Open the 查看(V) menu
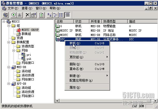The image size is (158, 109). (27, 8)
